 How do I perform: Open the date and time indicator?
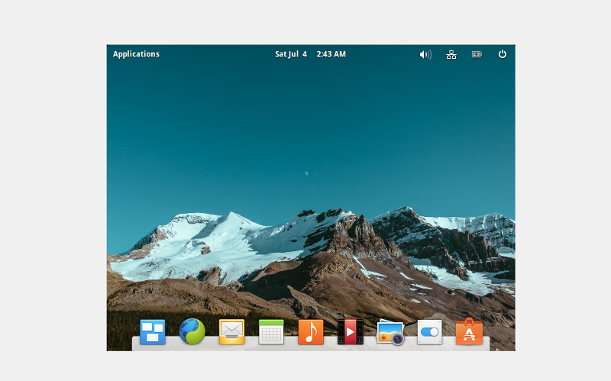310,54
